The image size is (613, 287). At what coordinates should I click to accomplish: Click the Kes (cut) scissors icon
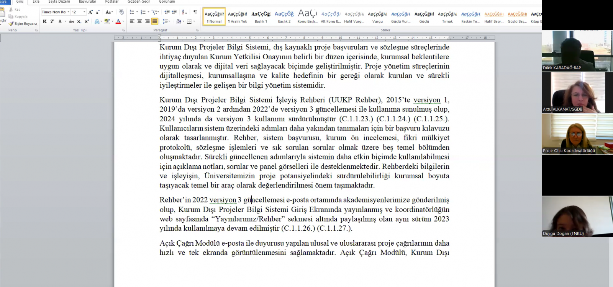coord(11,10)
